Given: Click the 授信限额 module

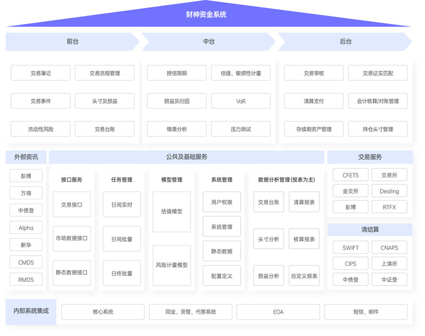Looking at the screenshot, I should pos(176,73).
